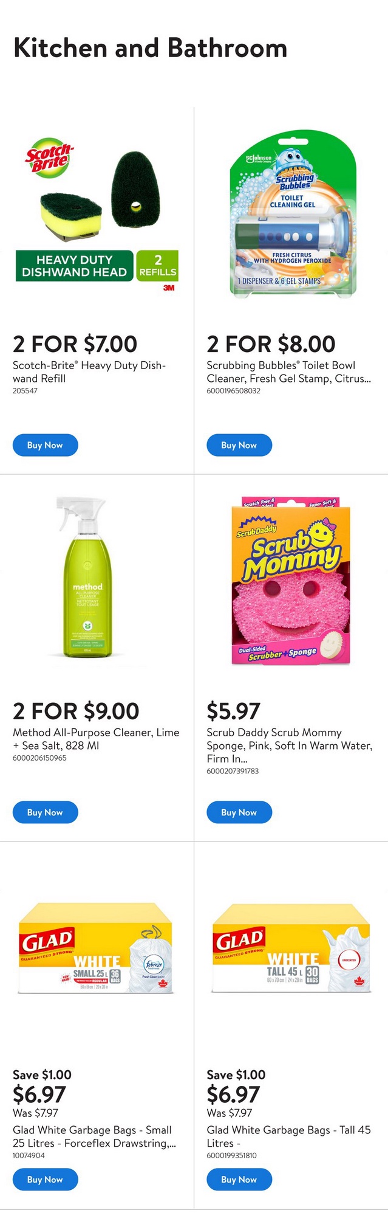Select the Glad Tall 45 L box image
Viewport: 388px width, 1216px height.
pos(291,948)
